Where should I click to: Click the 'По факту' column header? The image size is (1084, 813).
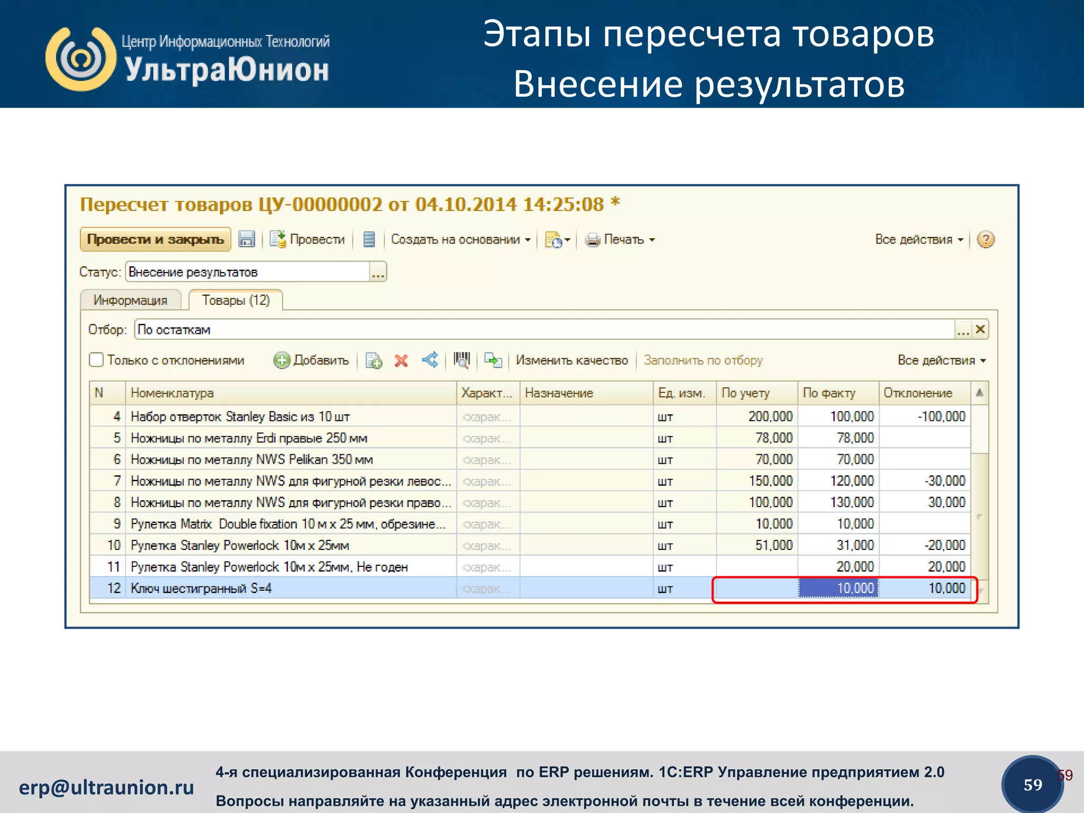tap(838, 393)
